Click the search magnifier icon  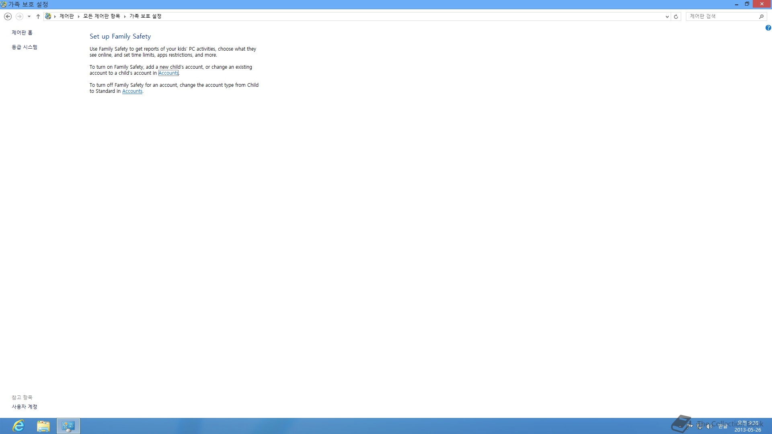pyautogui.click(x=761, y=16)
